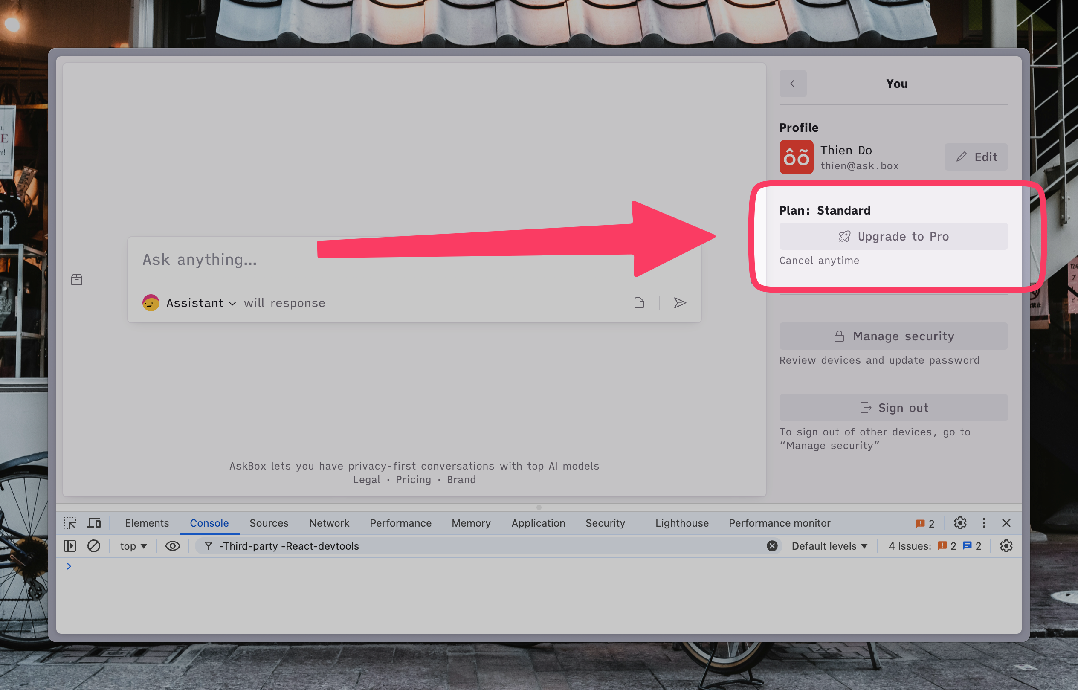Expand the Assistant model dropdown
Screen dimensions: 1078x690
tap(201, 303)
